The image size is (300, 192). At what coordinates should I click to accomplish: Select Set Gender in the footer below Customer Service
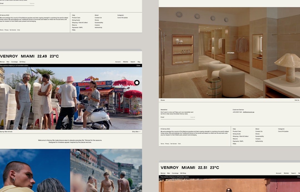pos(174,144)
